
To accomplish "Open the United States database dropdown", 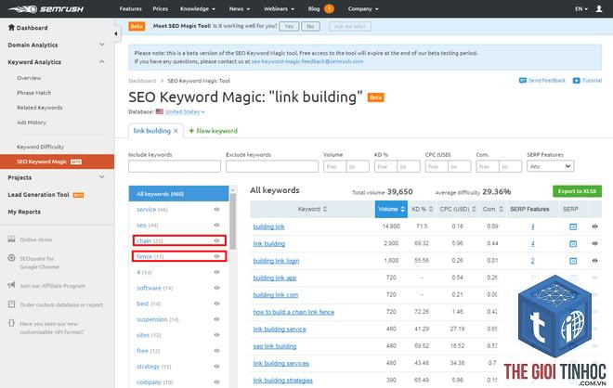I will click(185, 111).
